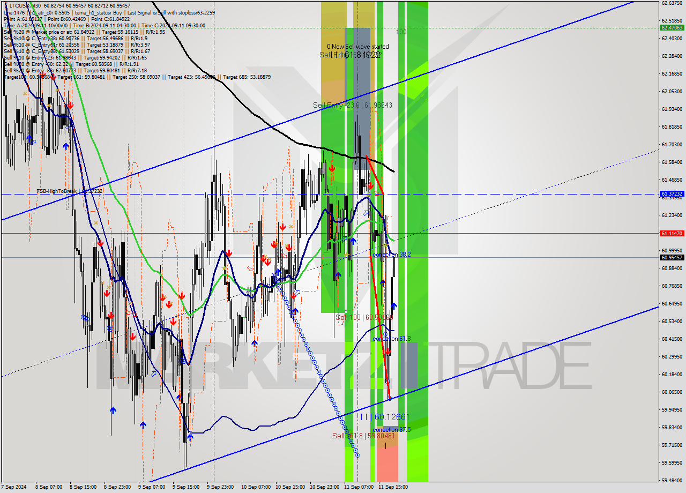Click the 60.41500 price axis value
Viewport: 686px width, 493px height.
point(672,339)
